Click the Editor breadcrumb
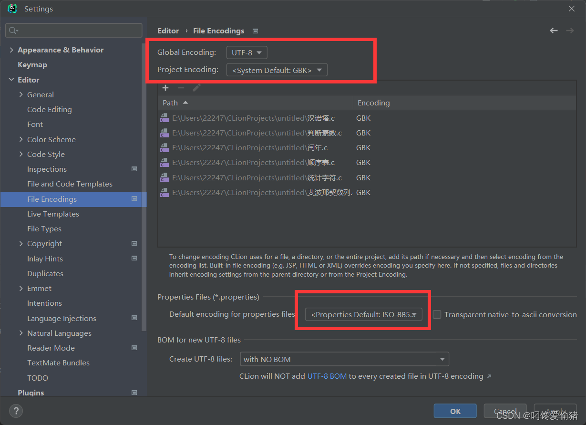 [168, 31]
